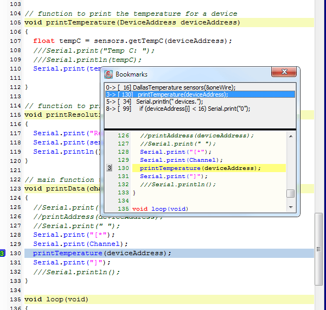This screenshot has width=326, height=310.
Task: Click editor line 135 void loop(void)
Action: pos(56,299)
